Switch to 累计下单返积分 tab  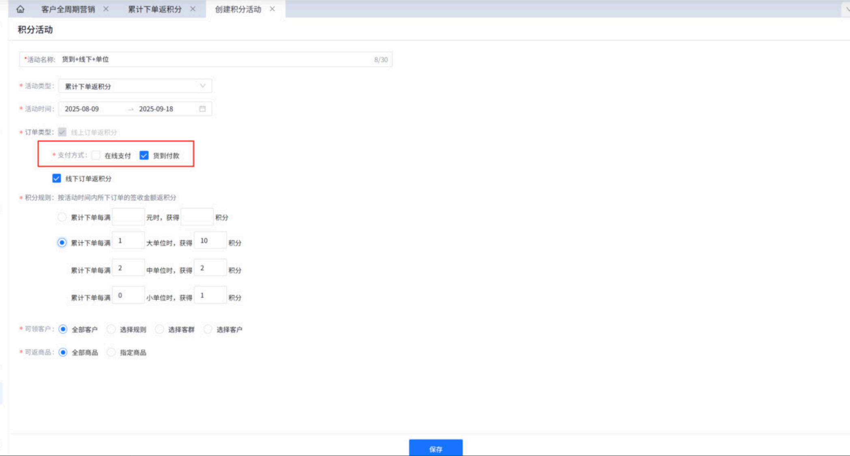point(155,9)
